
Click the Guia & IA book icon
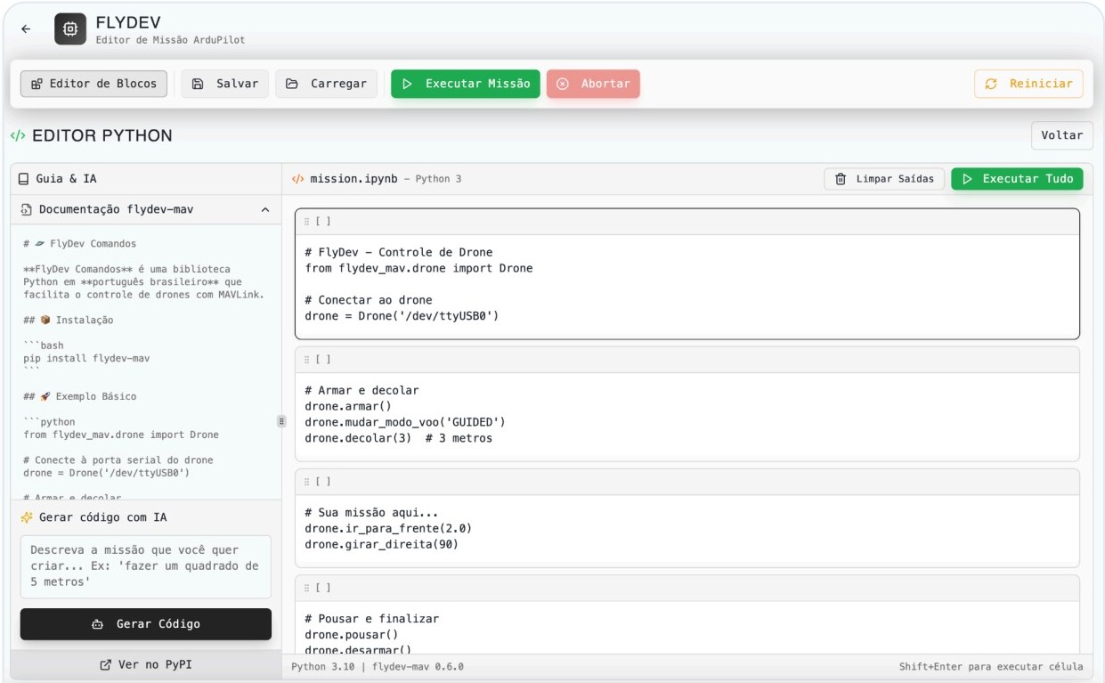[x=24, y=179]
